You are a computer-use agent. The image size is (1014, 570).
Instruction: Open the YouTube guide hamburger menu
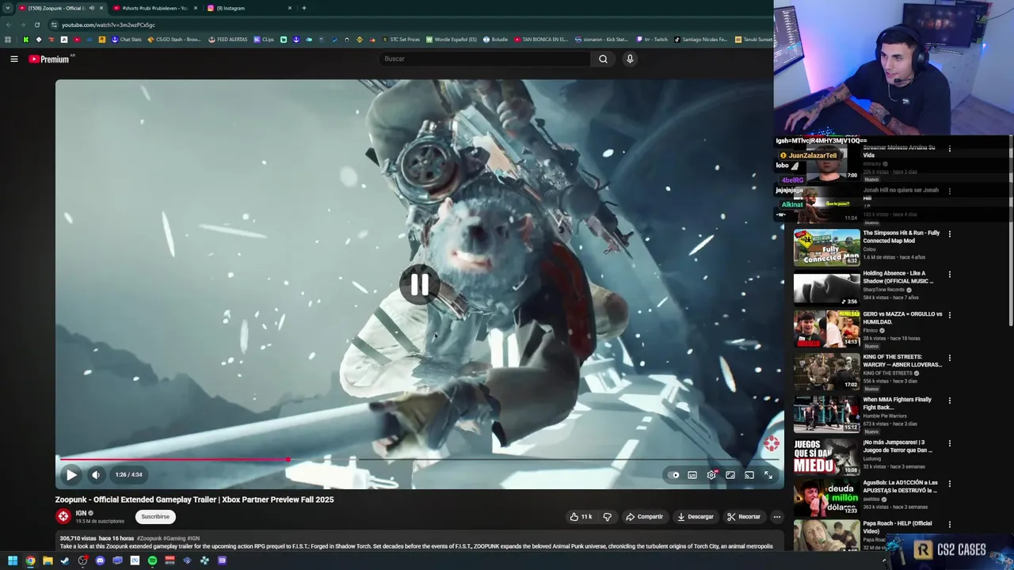coord(13,59)
